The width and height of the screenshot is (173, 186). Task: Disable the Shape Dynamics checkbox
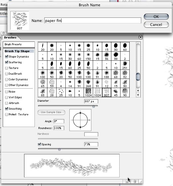click(x=7, y=57)
